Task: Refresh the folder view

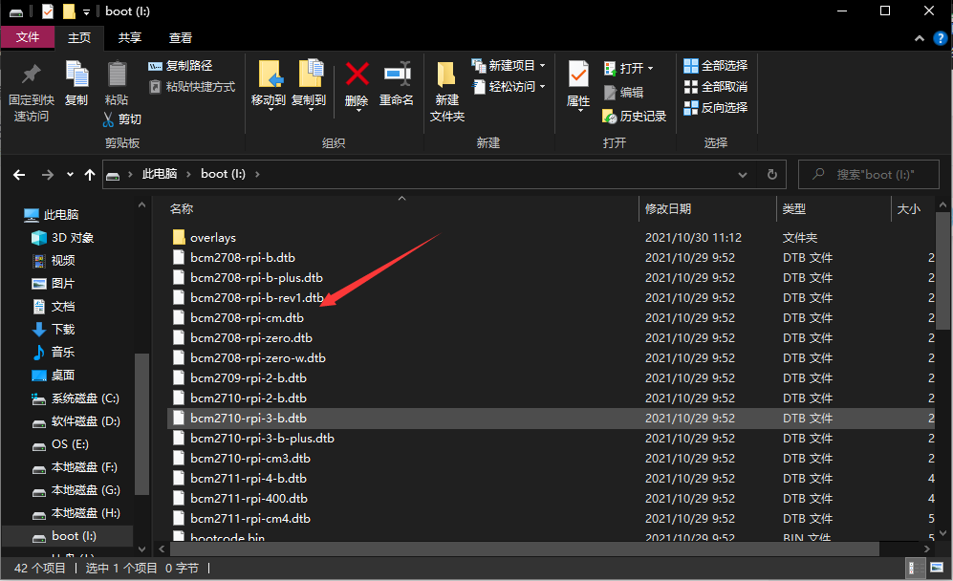Action: [x=771, y=174]
